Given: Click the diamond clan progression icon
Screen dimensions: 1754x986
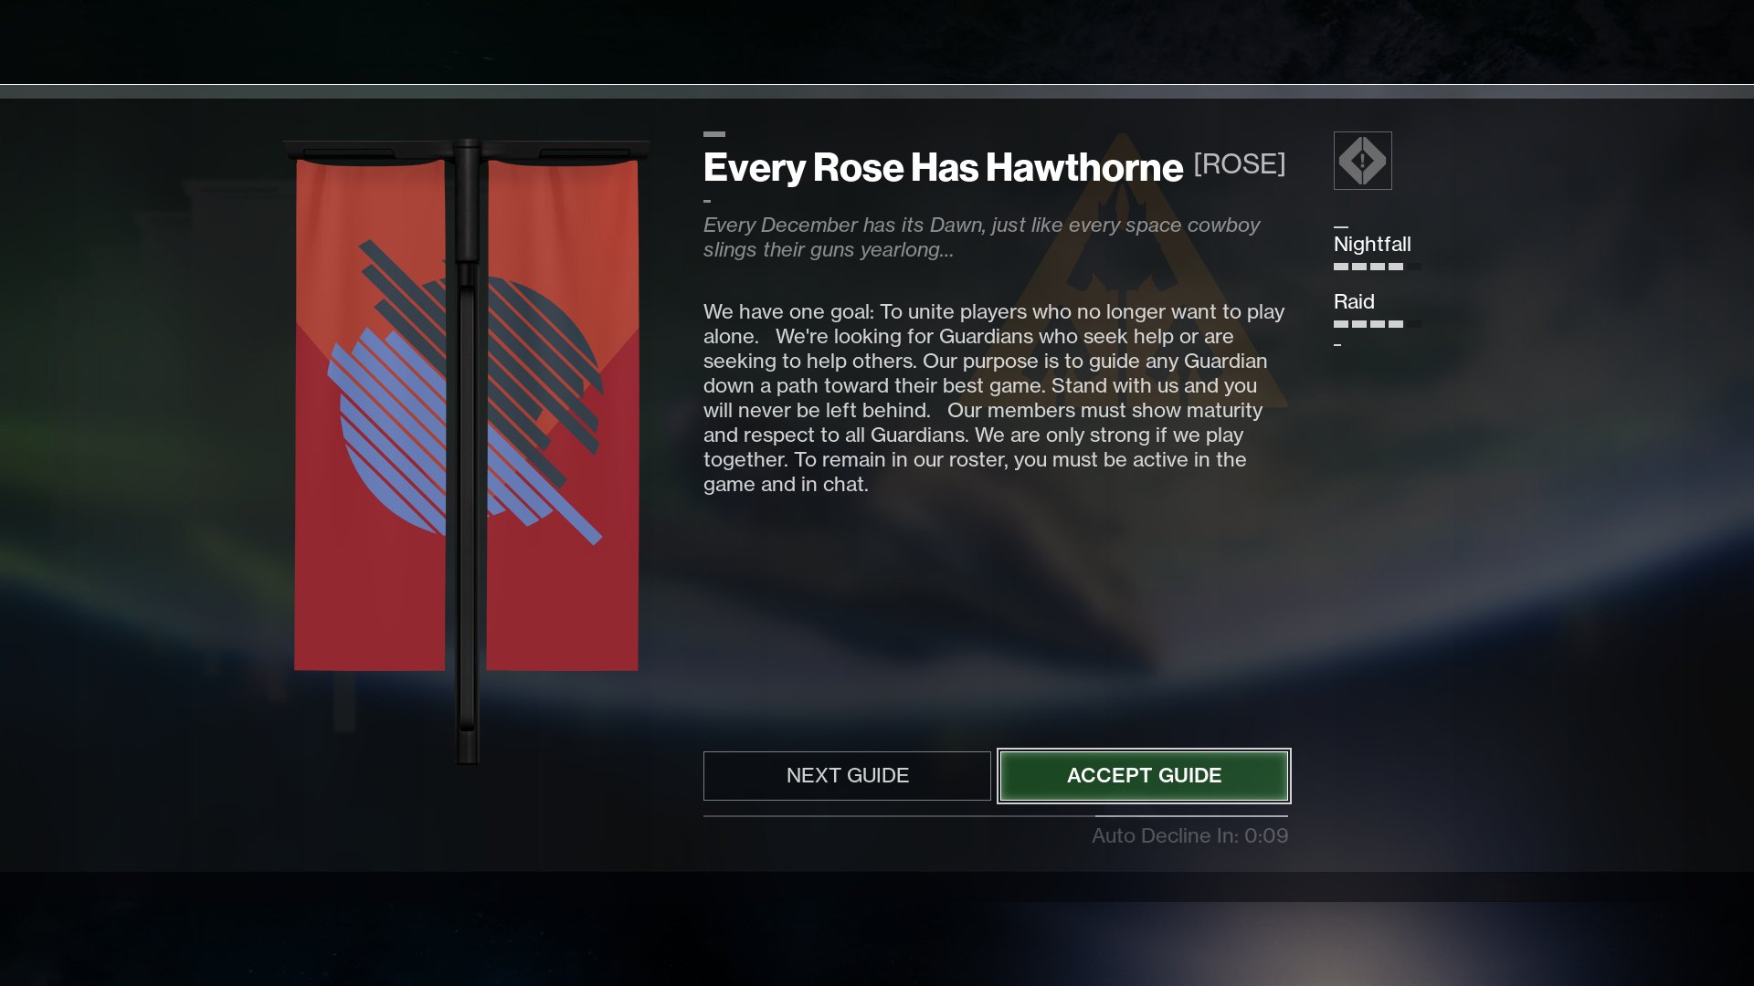Looking at the screenshot, I should (x=1362, y=161).
